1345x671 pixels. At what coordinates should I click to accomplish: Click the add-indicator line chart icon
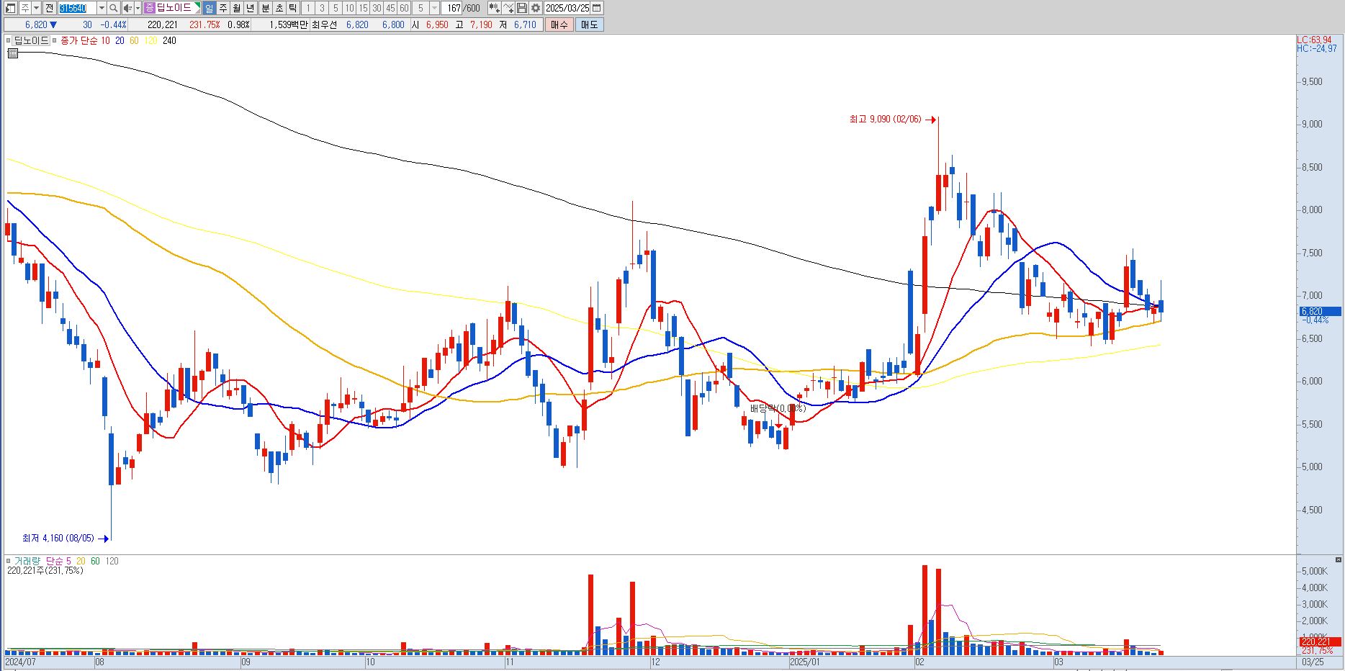point(508,8)
